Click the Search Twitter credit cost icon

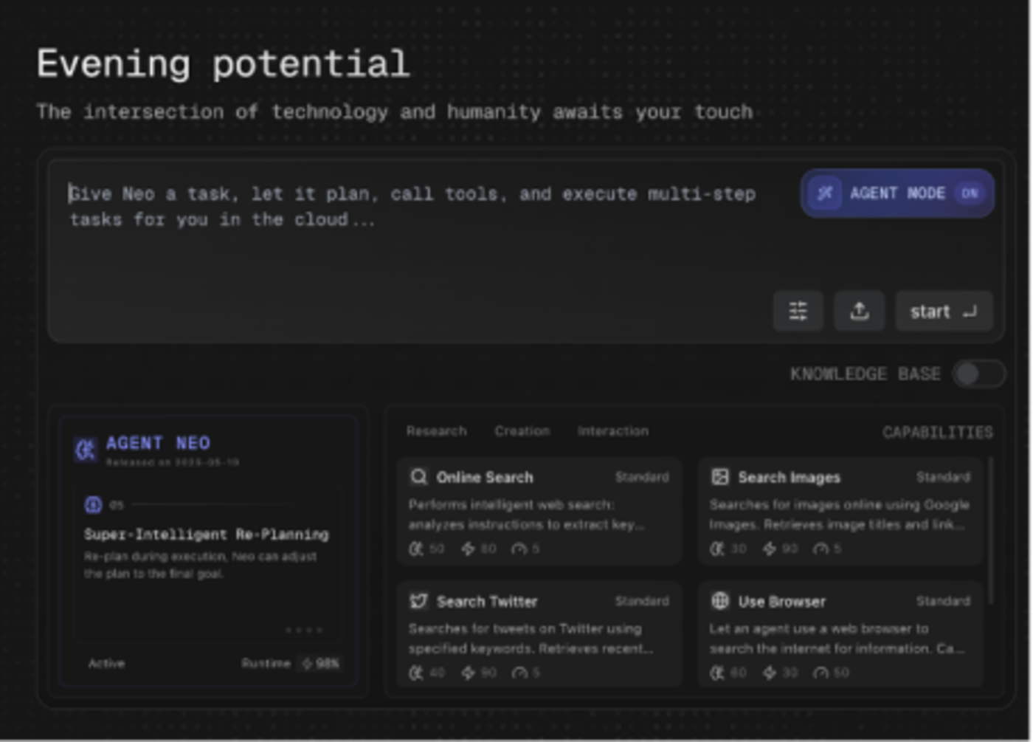point(416,673)
